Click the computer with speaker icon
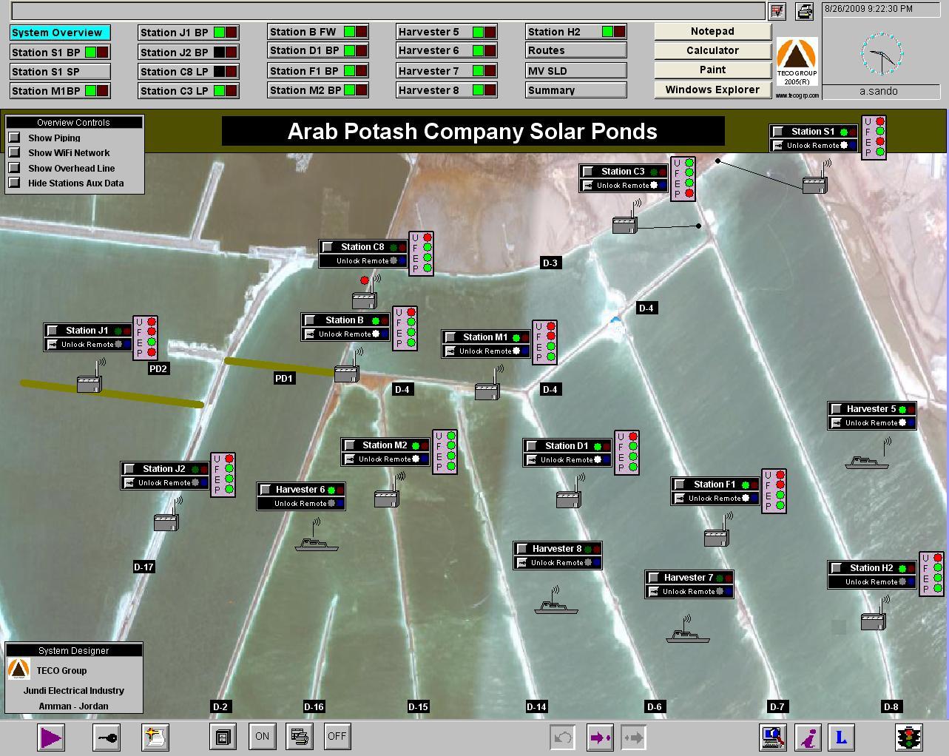Viewport: 949px width, 756px height. click(x=772, y=737)
